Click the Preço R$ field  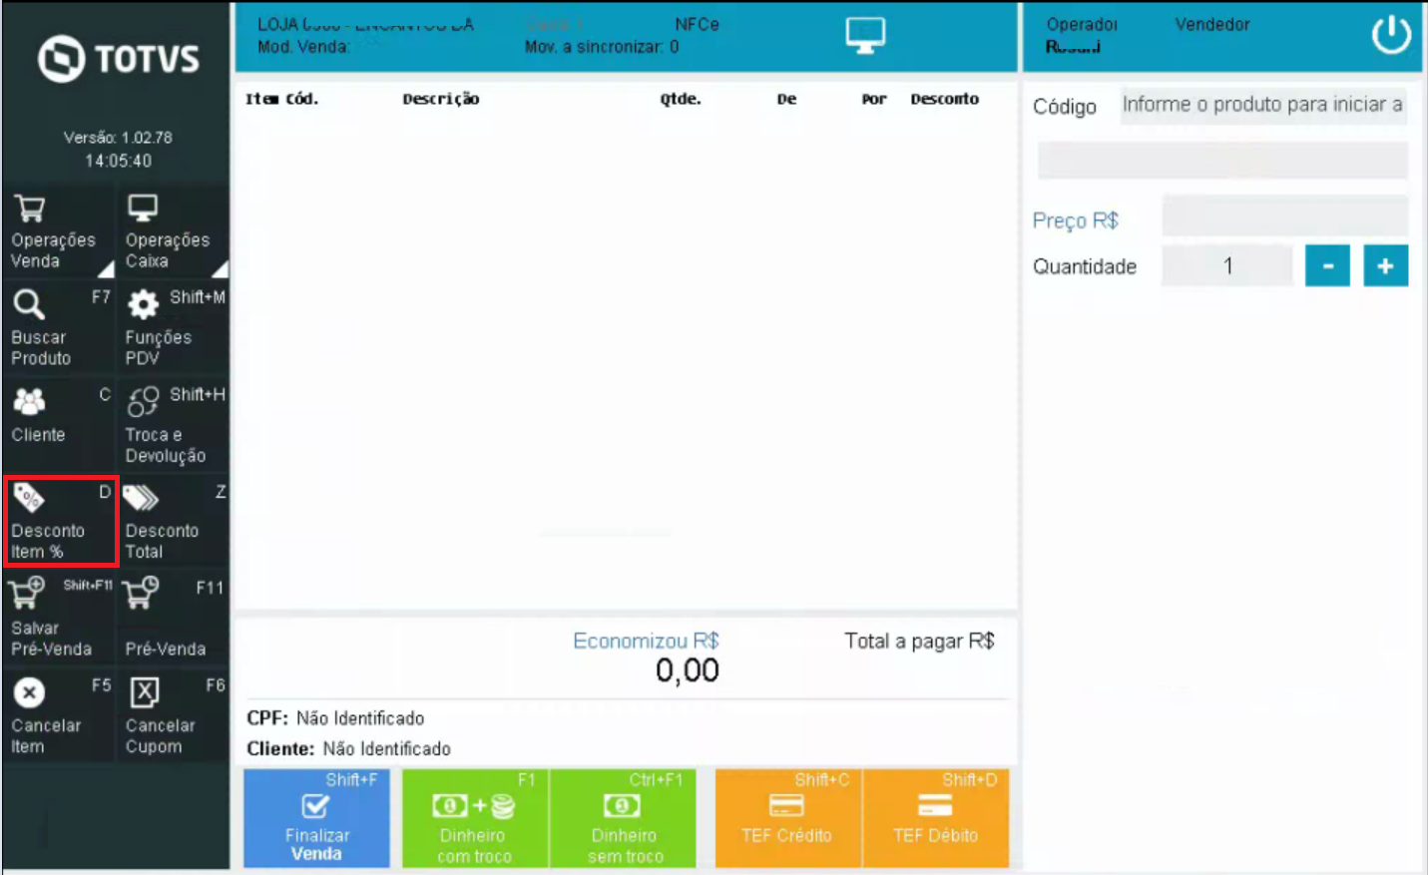tap(1285, 217)
